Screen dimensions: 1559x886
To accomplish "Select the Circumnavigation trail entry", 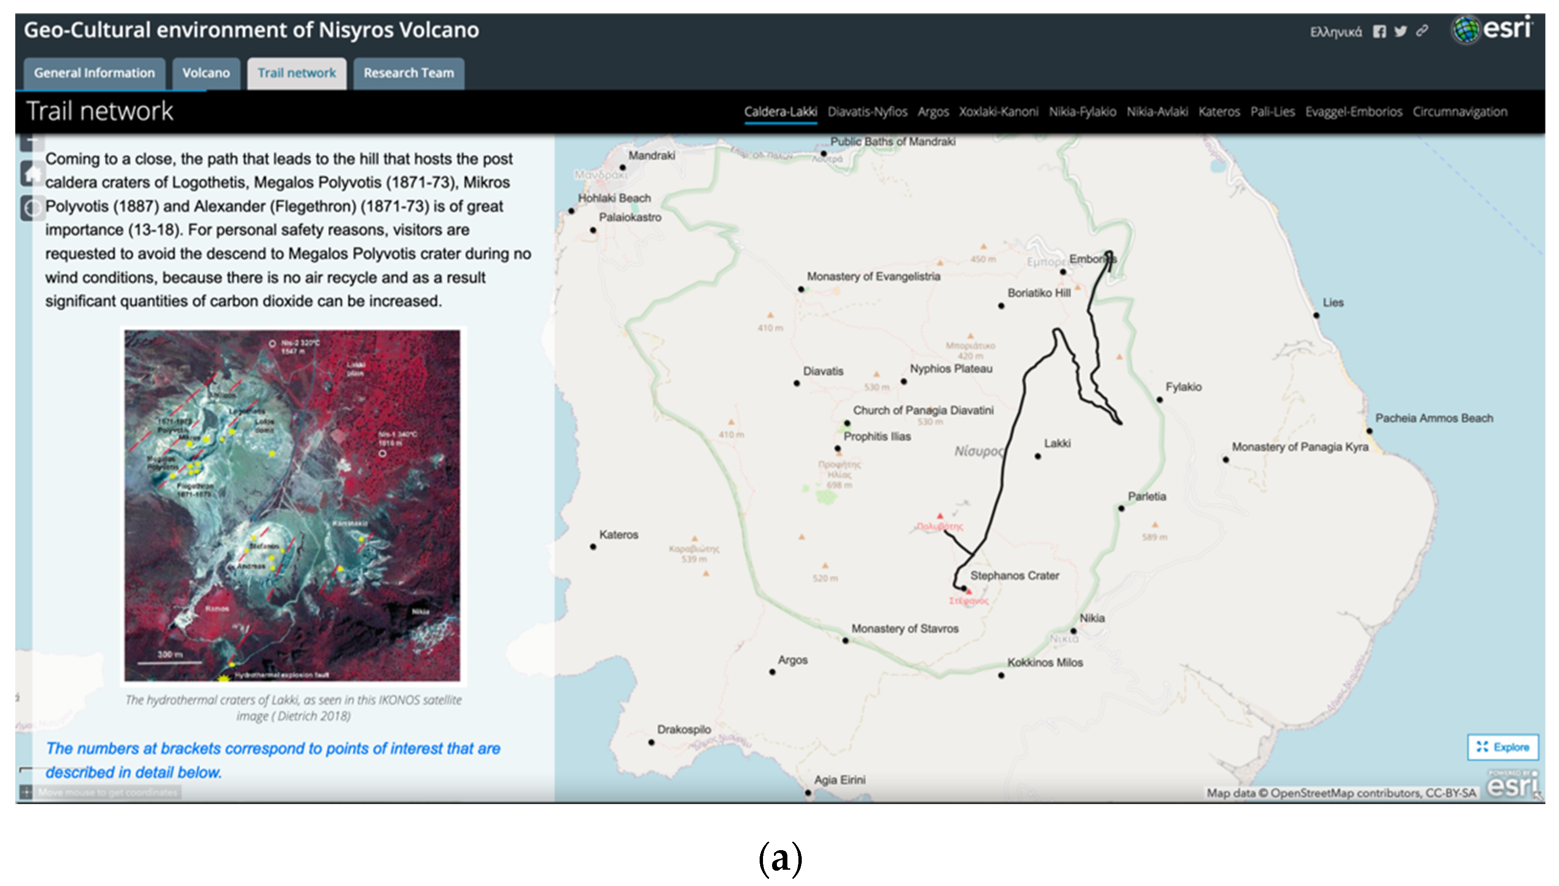I will tap(1459, 112).
